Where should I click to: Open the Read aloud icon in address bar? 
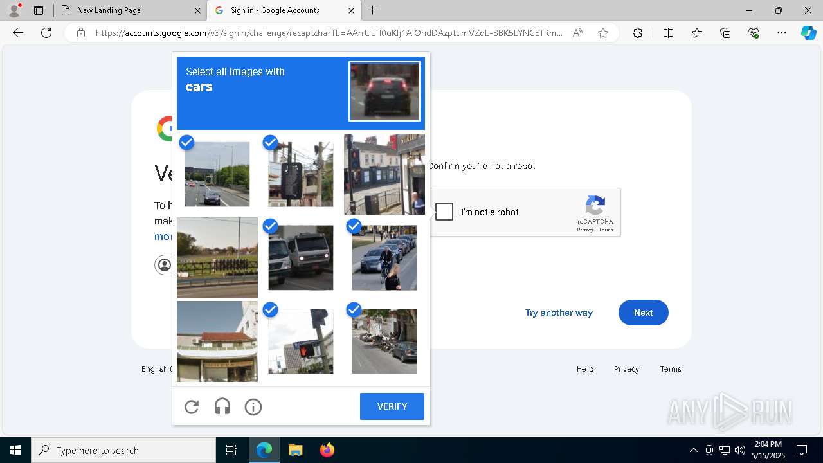pos(577,33)
